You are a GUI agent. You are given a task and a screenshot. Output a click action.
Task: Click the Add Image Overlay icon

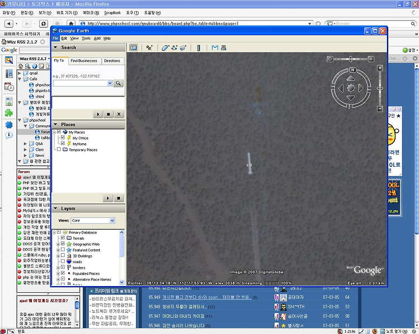point(183,48)
